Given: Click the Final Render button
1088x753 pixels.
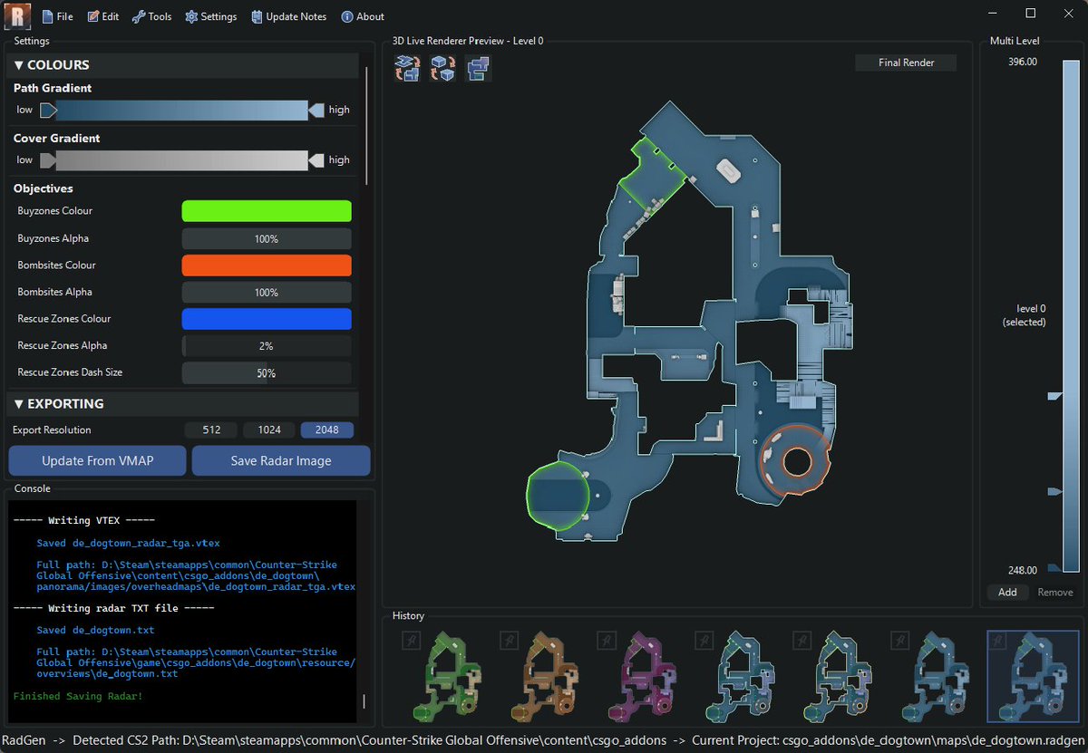Looking at the screenshot, I should (x=906, y=63).
